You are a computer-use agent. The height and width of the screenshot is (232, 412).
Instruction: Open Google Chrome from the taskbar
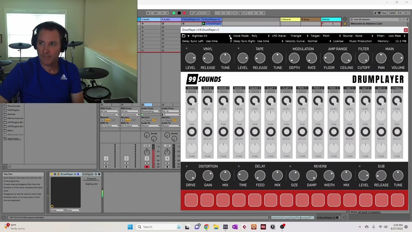click(x=206, y=227)
